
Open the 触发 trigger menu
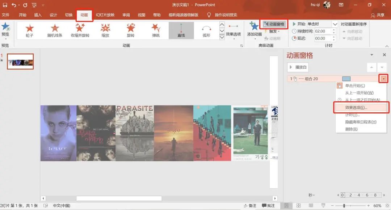[x=273, y=31]
